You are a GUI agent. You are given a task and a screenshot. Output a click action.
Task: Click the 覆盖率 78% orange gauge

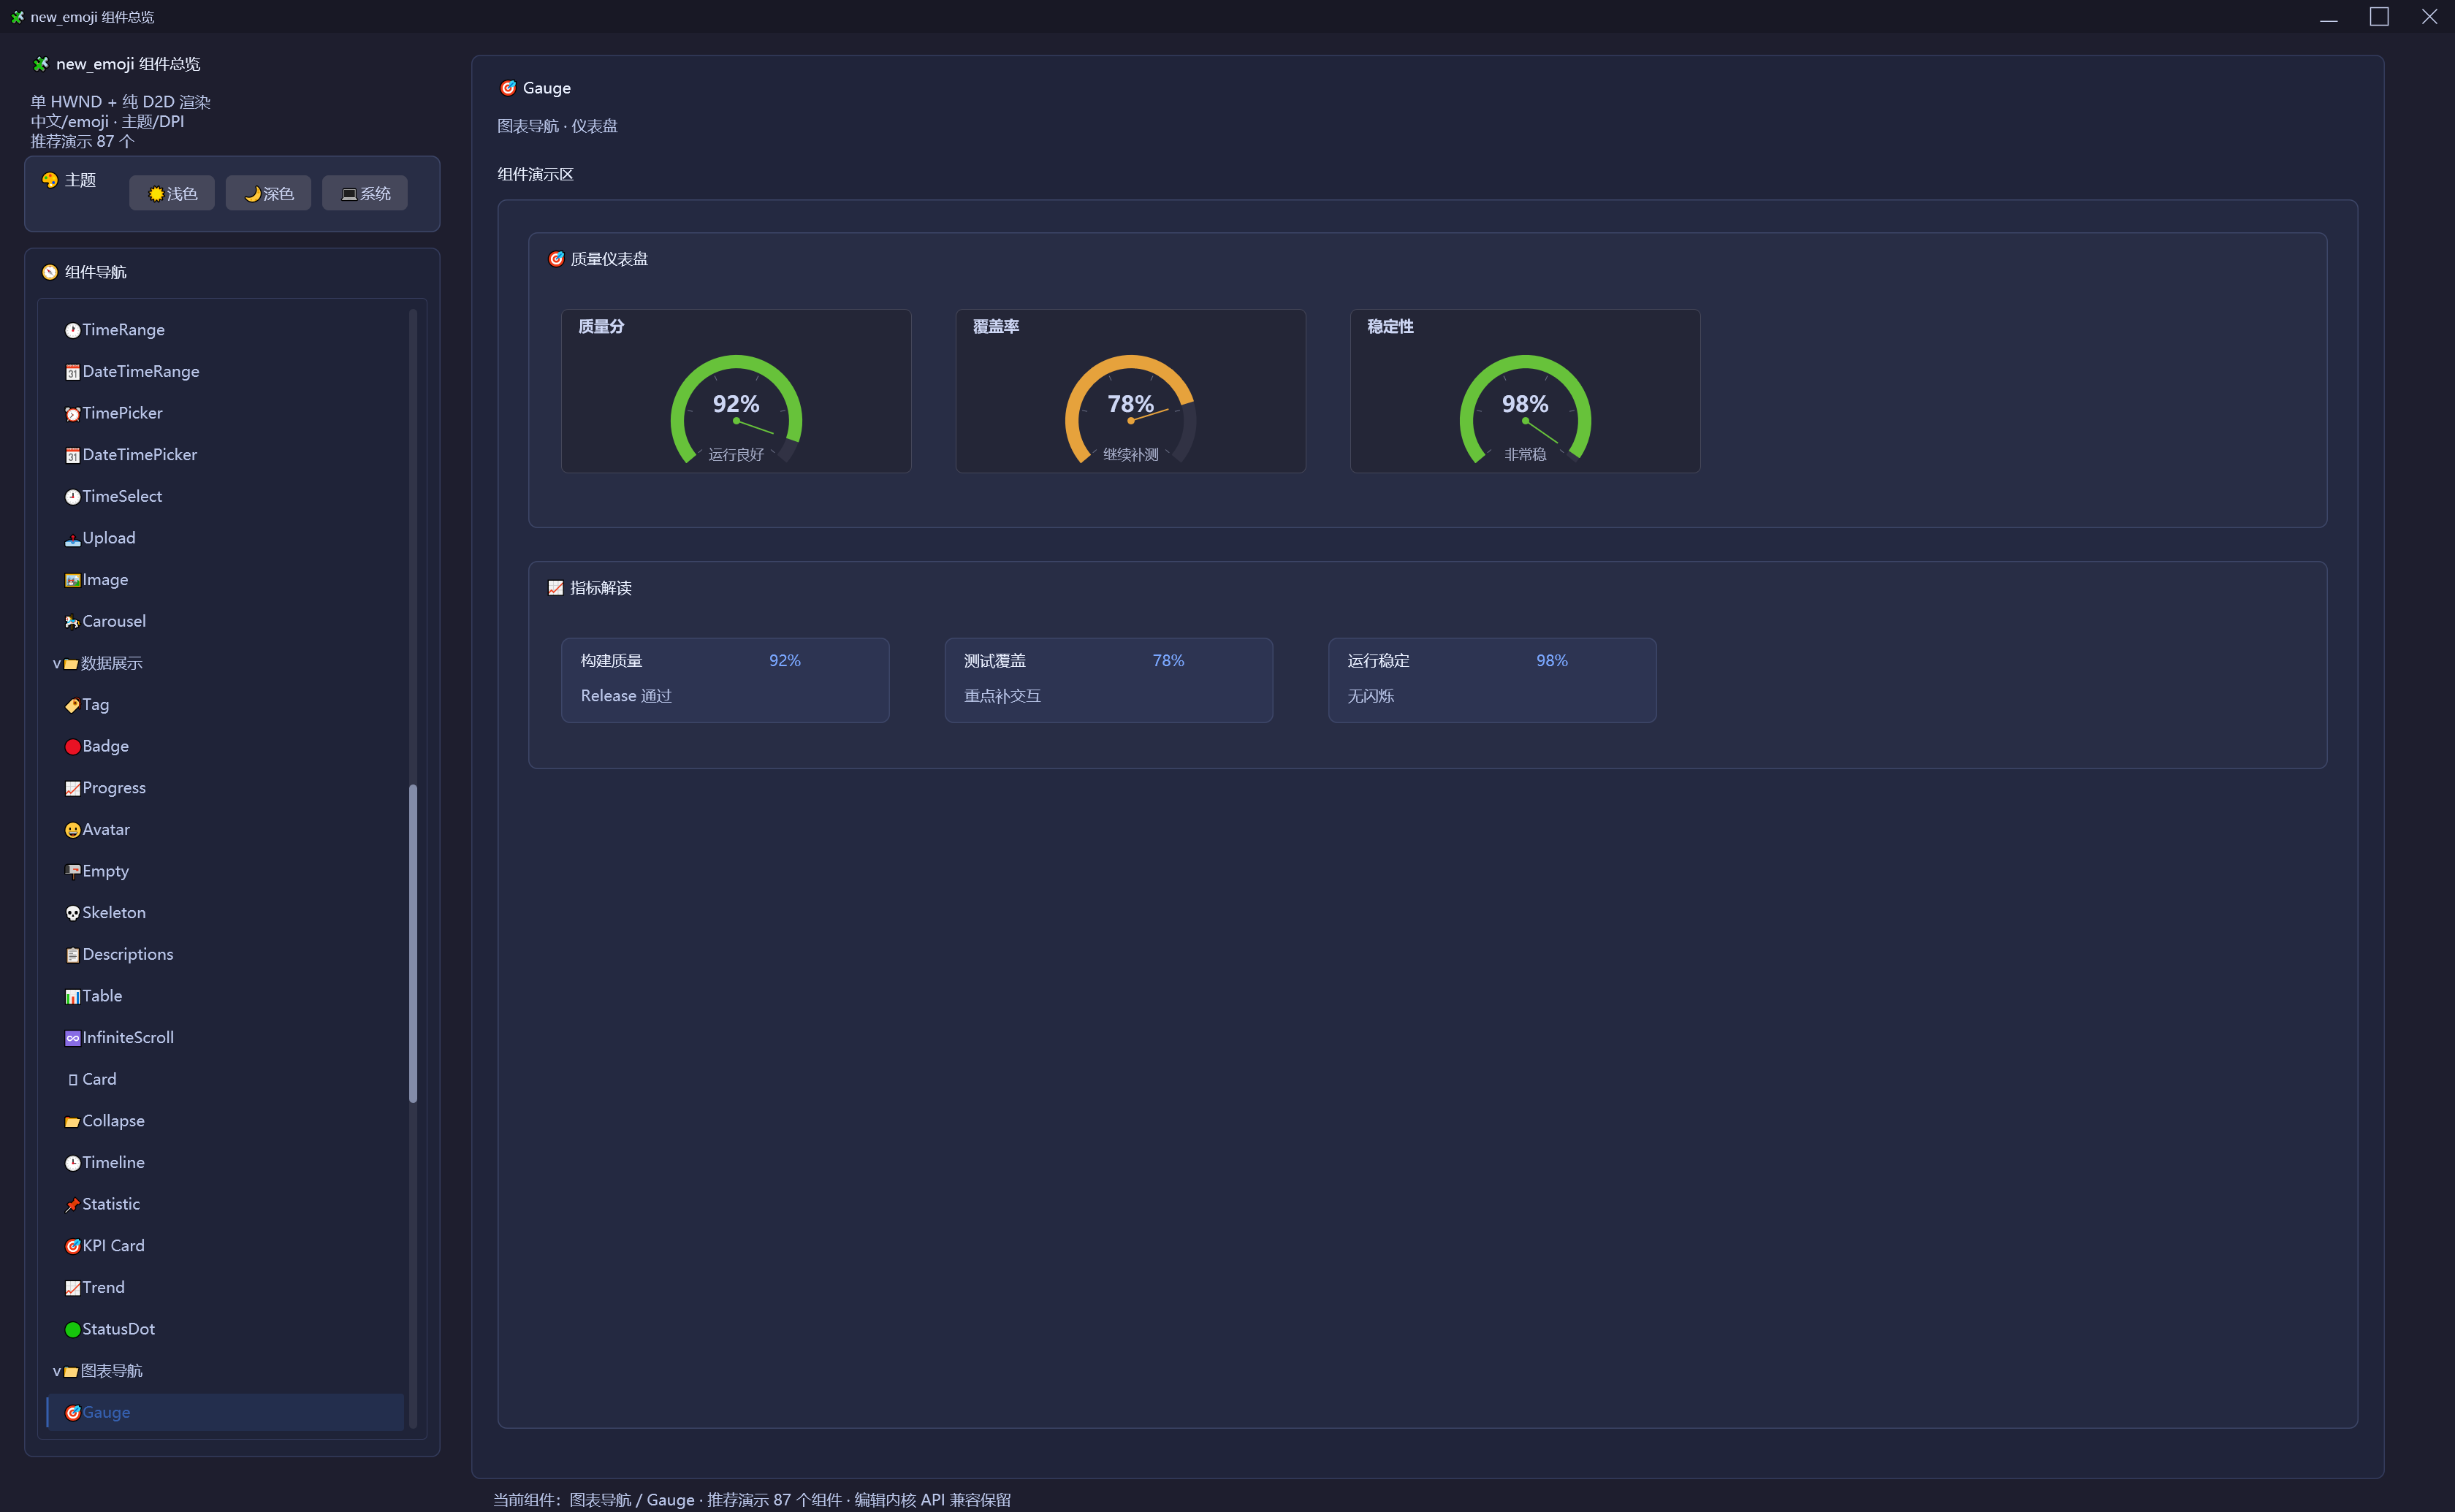(1130, 391)
